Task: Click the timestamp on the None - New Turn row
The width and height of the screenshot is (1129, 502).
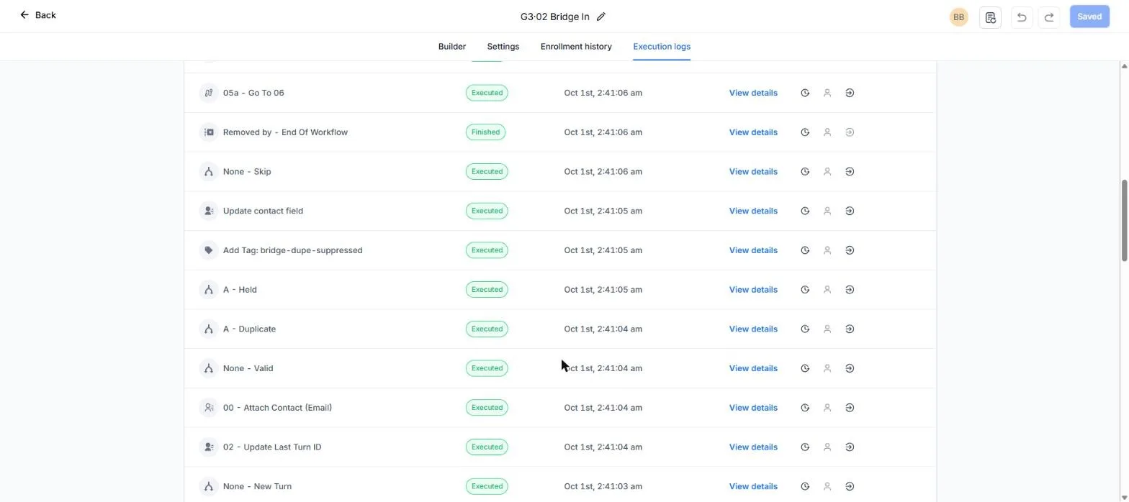Action: (603, 486)
